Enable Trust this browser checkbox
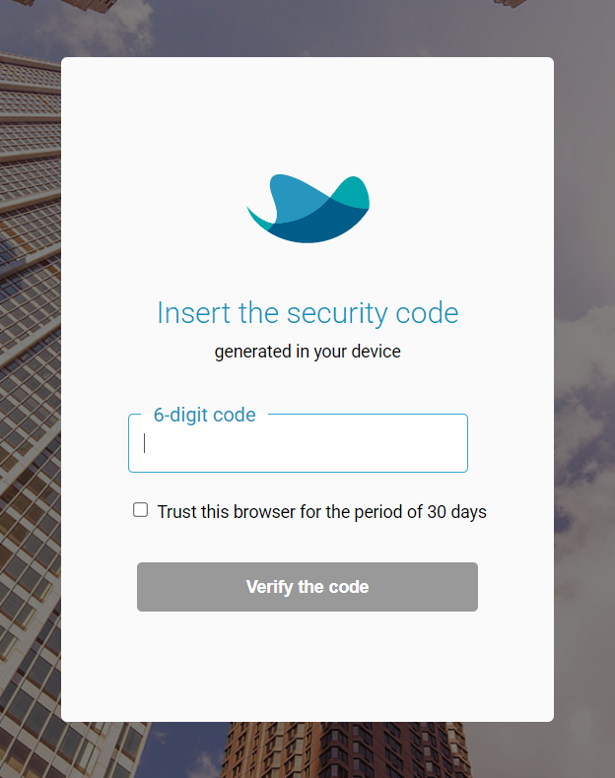The height and width of the screenshot is (778, 615). pyautogui.click(x=141, y=510)
